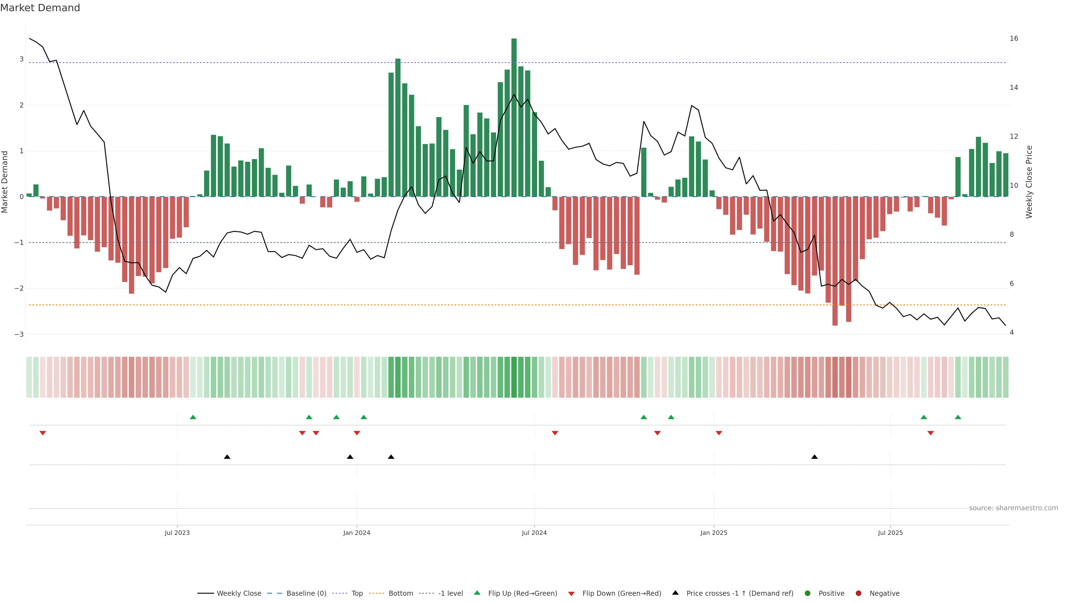Screen dimensions: 1072x603
Task: Click the black price-cross marker near 2025
Action: point(814,457)
